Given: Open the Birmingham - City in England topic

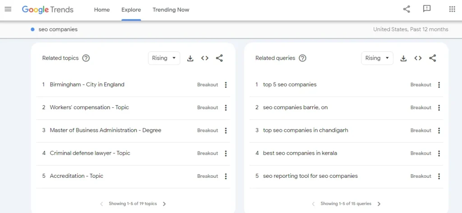Looking at the screenshot, I should pos(87,84).
